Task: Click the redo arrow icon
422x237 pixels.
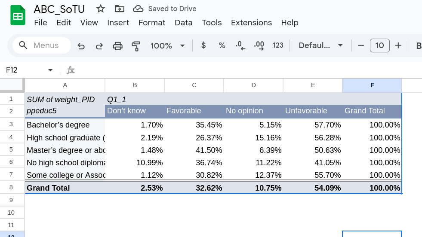Action: [99, 46]
